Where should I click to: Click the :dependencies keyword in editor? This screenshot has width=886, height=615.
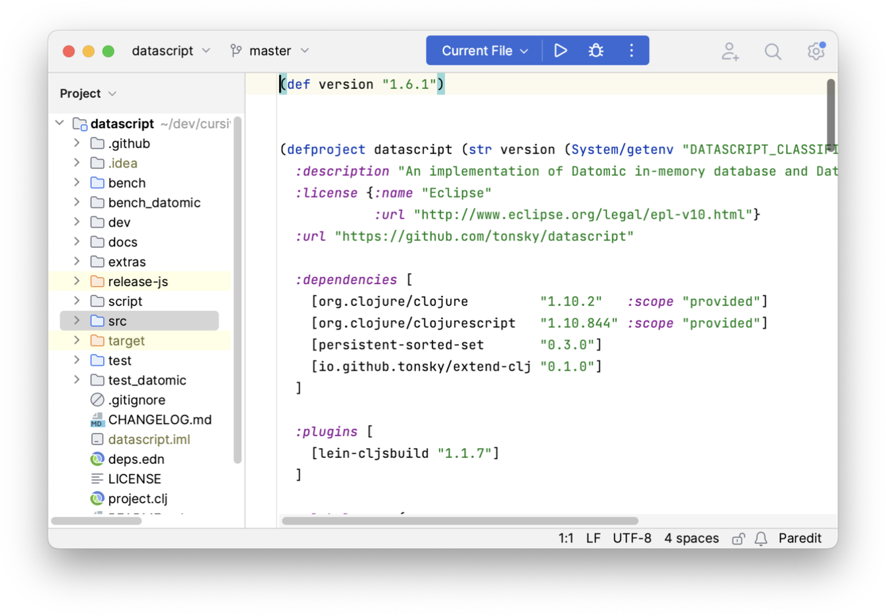(346, 280)
